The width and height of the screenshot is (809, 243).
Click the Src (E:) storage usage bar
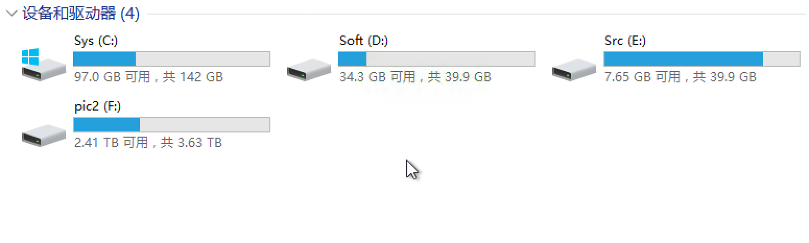pos(701,59)
